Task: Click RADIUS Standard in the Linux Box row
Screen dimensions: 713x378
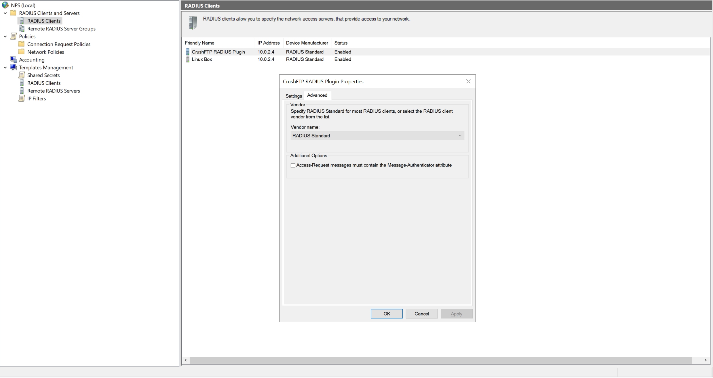Action: 305,59
